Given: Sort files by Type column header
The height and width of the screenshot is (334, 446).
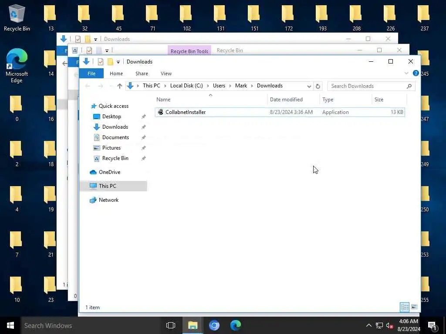Looking at the screenshot, I should click(345, 100).
